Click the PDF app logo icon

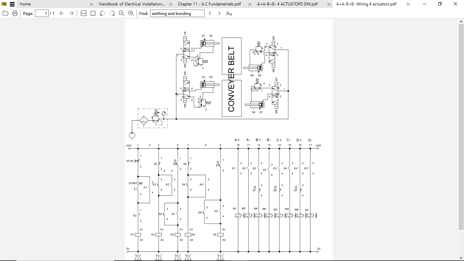click(4, 4)
